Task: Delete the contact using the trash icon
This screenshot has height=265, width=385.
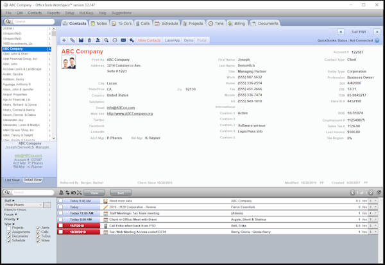Action: (x=89, y=40)
